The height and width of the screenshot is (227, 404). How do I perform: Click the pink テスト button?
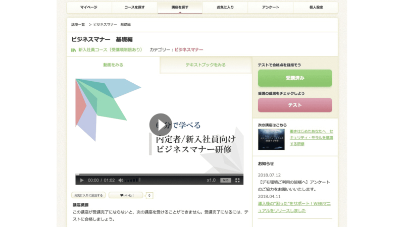(295, 105)
